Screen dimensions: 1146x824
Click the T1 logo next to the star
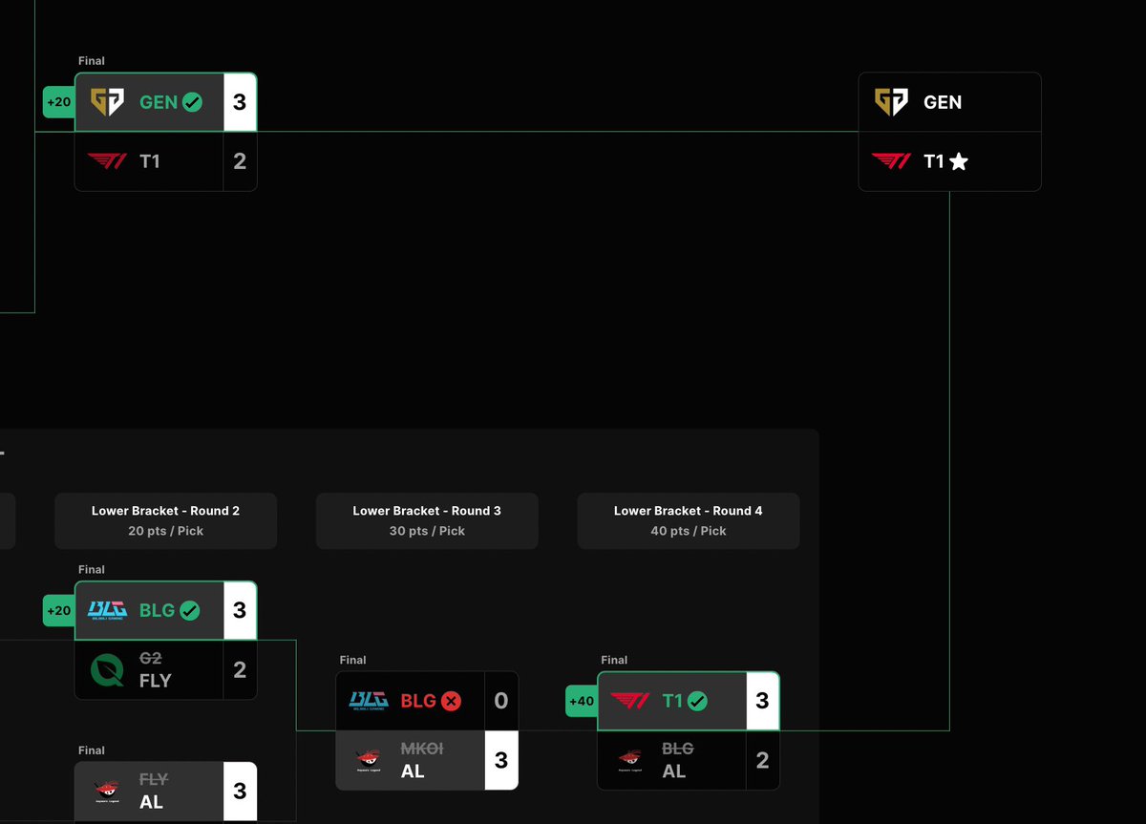pyautogui.click(x=891, y=161)
